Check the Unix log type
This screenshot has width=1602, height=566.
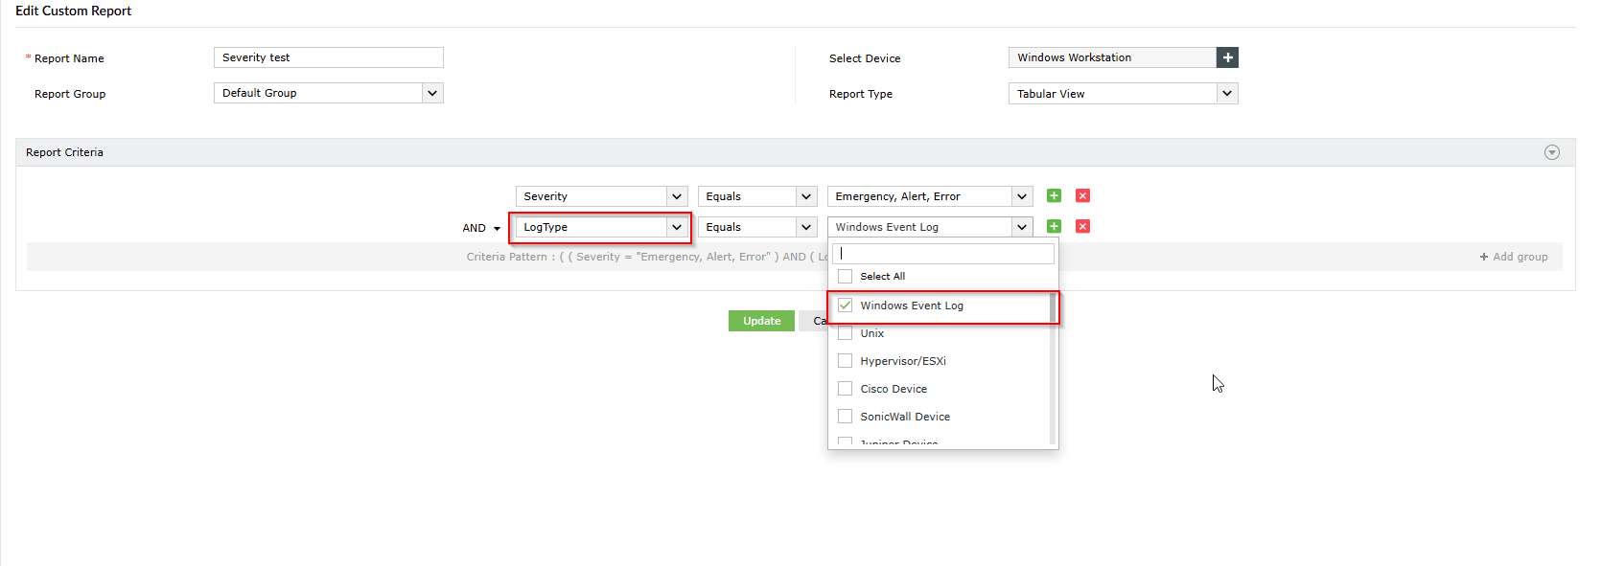click(845, 333)
